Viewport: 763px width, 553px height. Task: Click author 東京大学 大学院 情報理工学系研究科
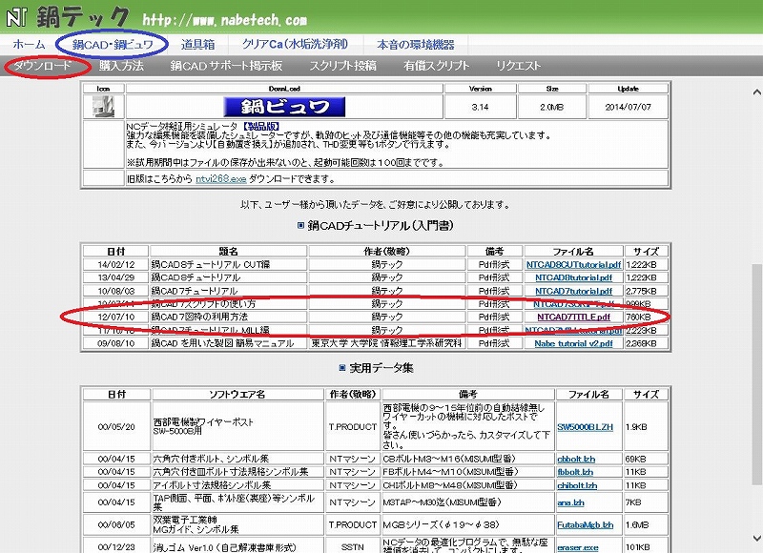[x=387, y=343]
